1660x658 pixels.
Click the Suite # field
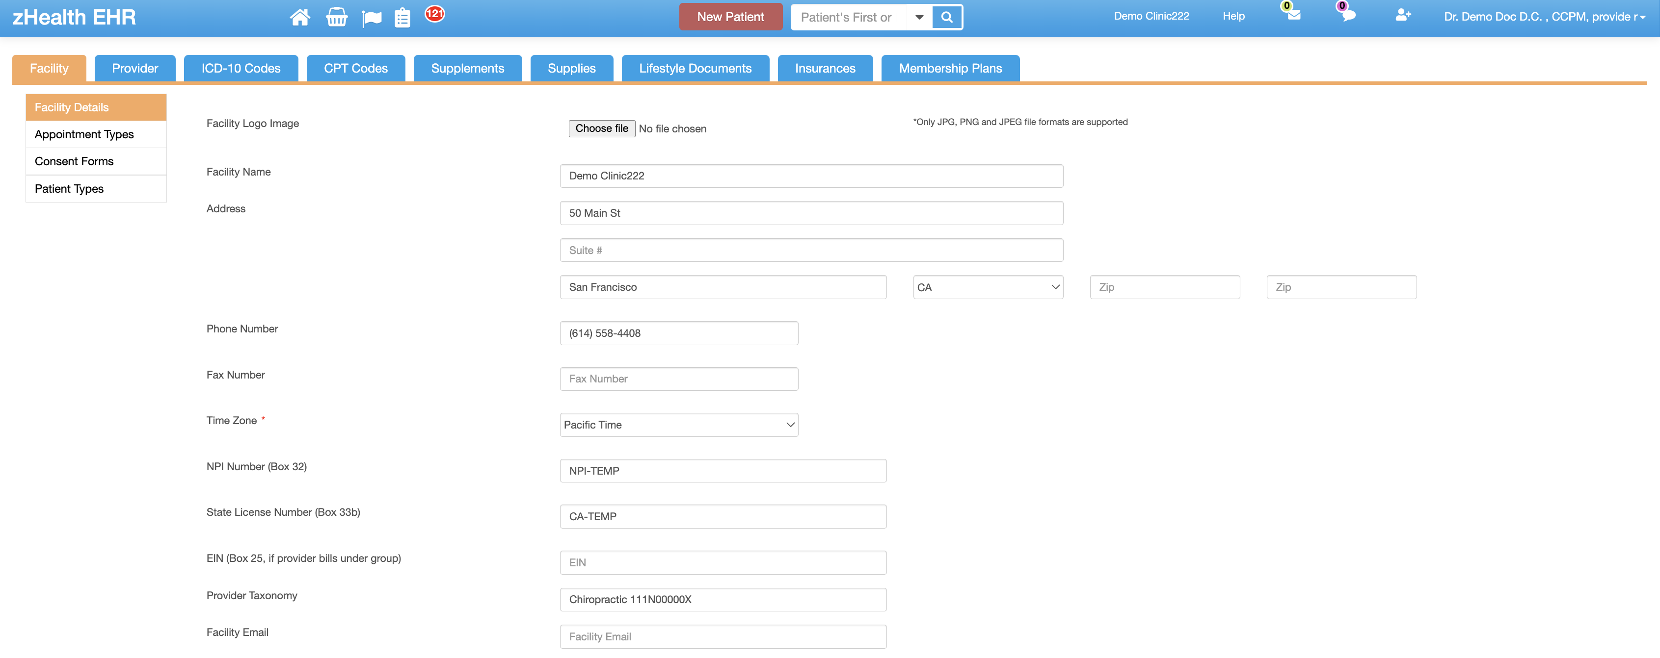811,251
